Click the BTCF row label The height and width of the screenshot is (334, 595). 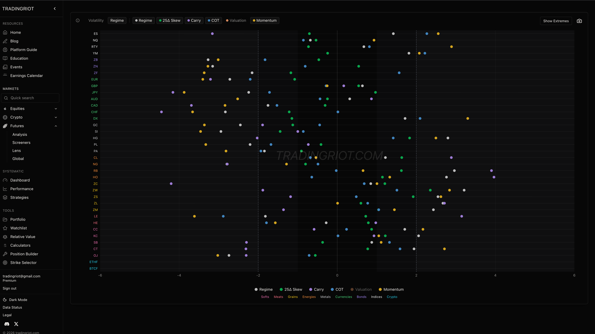tap(93, 268)
